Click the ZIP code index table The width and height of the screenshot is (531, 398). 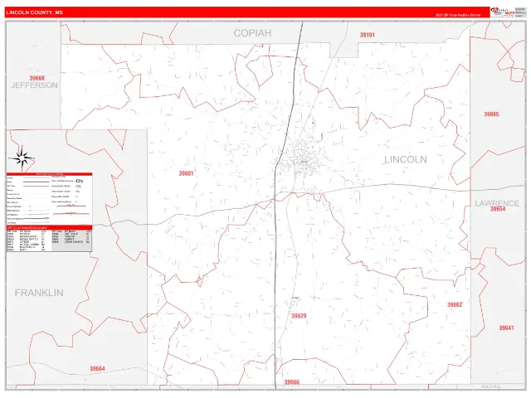[50, 240]
